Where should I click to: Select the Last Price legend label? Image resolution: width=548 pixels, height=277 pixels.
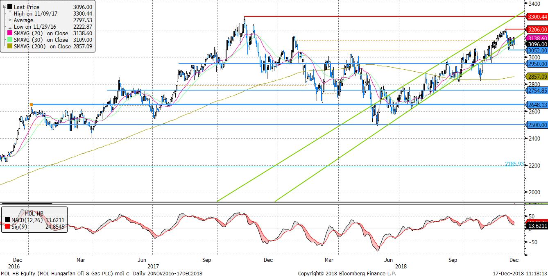26,7
